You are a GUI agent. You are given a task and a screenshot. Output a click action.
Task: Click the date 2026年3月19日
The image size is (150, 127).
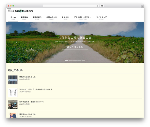pos(25,92)
